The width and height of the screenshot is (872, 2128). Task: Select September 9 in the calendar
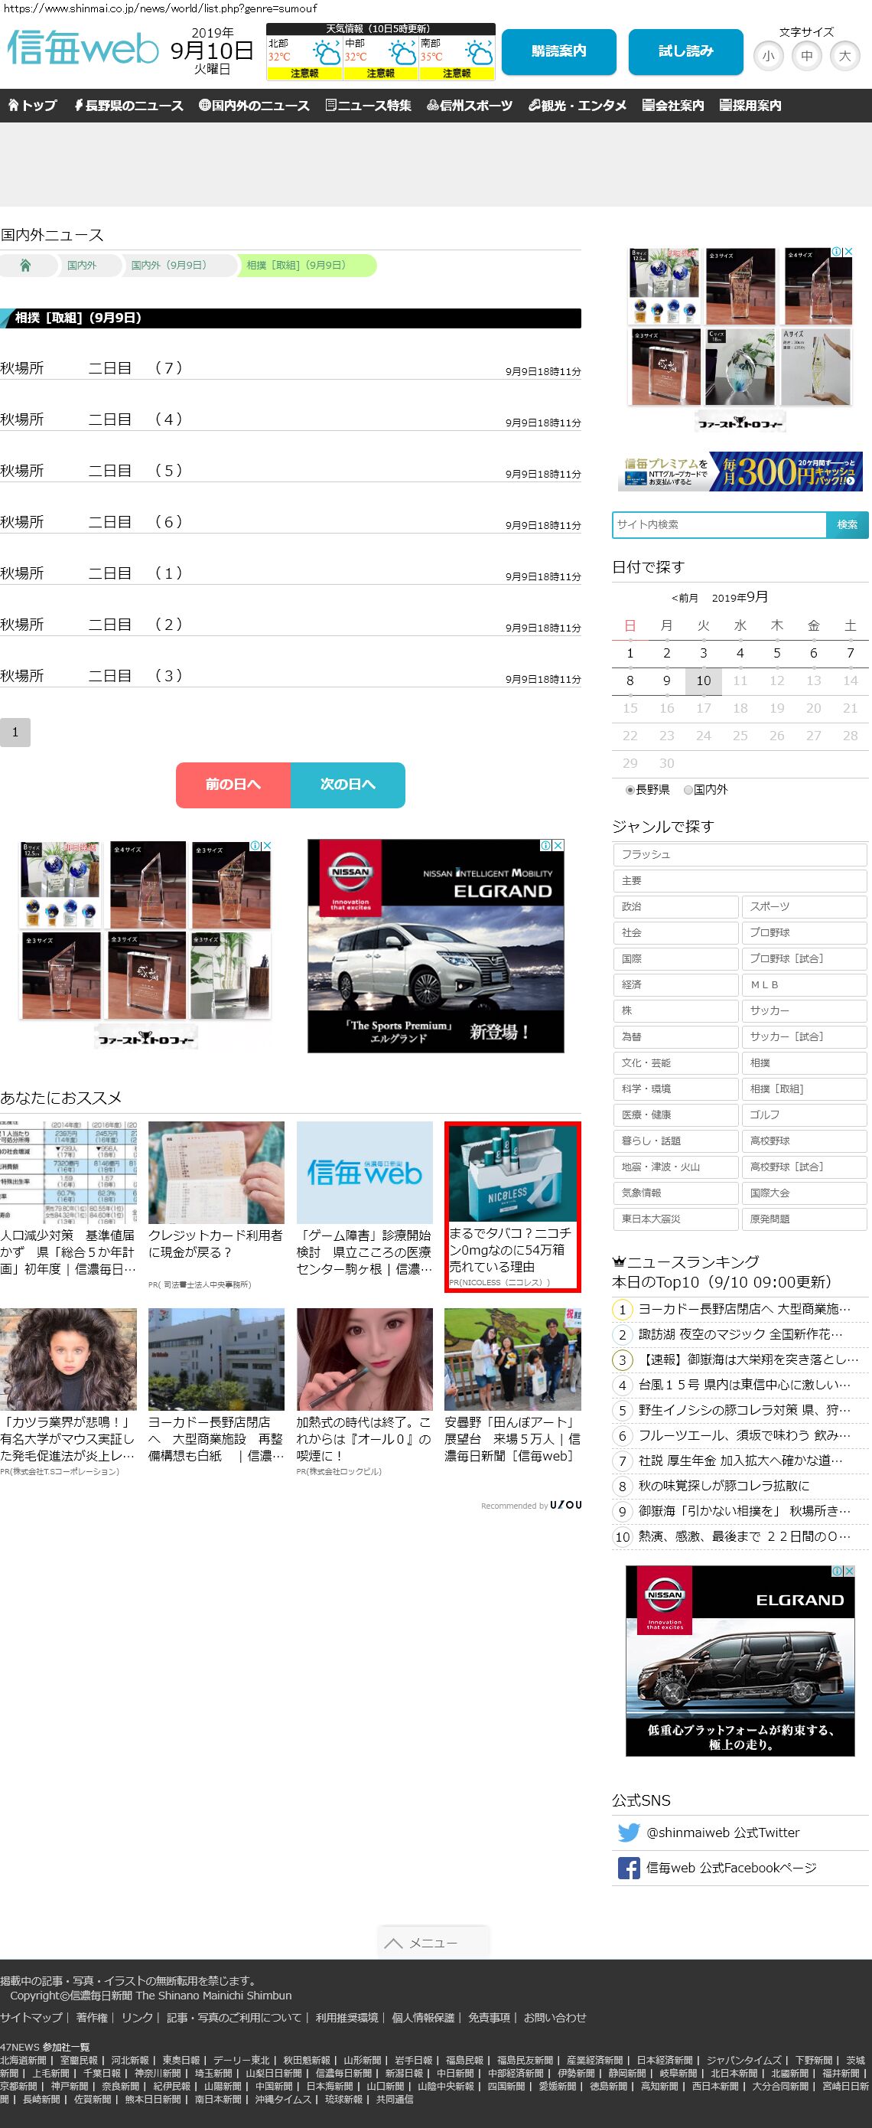coord(666,681)
